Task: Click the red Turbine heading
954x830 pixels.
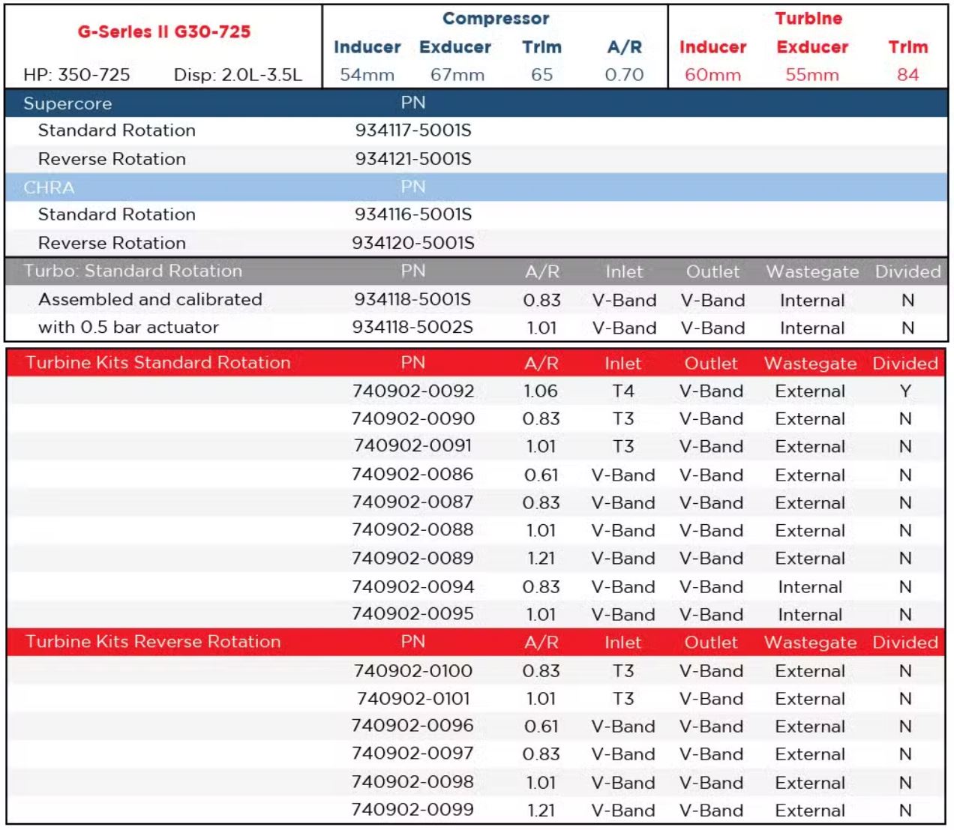Action: pos(808,19)
